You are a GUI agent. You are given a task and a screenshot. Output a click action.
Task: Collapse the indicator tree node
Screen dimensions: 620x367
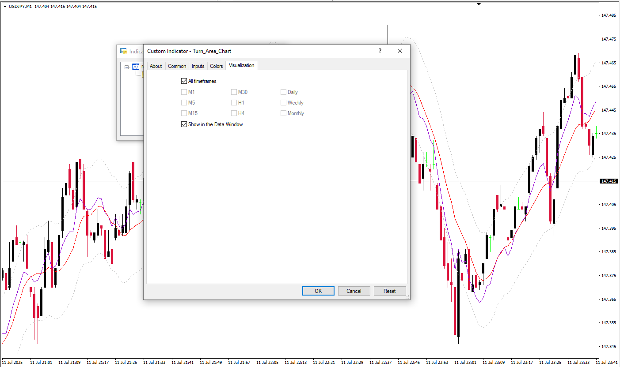tap(127, 67)
